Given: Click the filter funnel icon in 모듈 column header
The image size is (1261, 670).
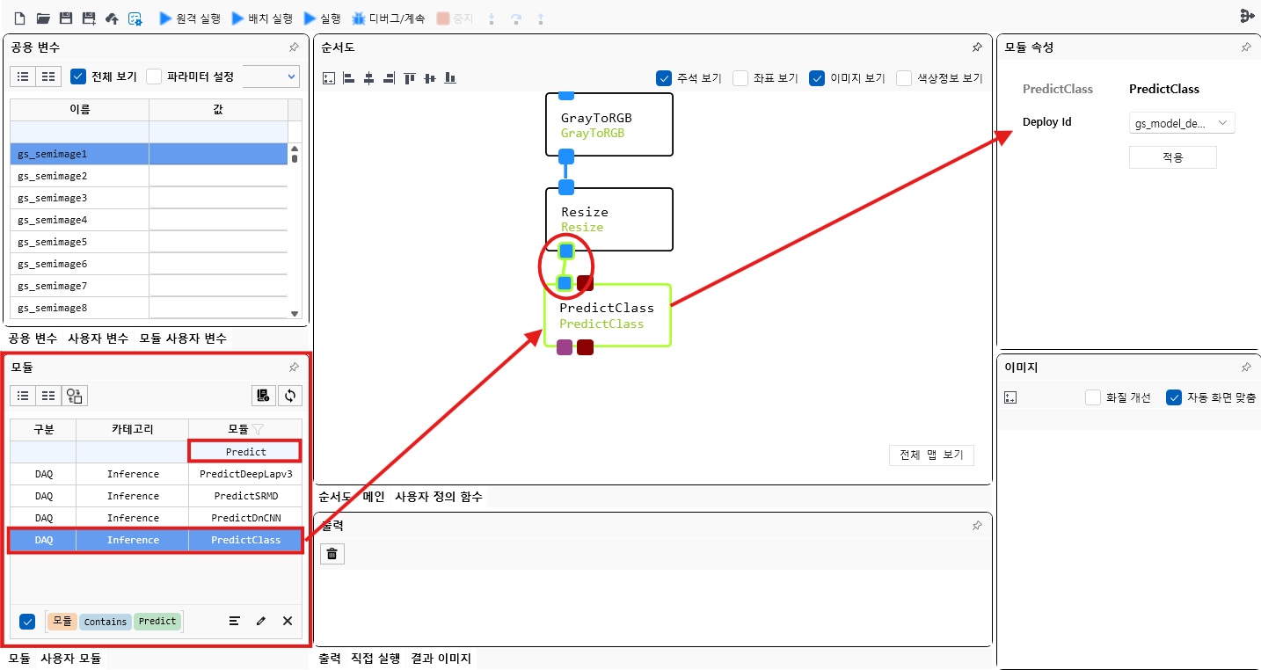Looking at the screenshot, I should (x=258, y=430).
